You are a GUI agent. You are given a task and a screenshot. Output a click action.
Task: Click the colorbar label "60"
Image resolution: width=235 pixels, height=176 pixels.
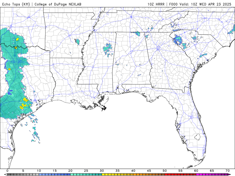click(196, 171)
